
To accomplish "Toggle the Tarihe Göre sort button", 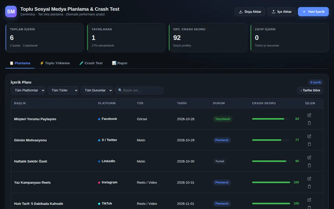I will pyautogui.click(x=310, y=90).
